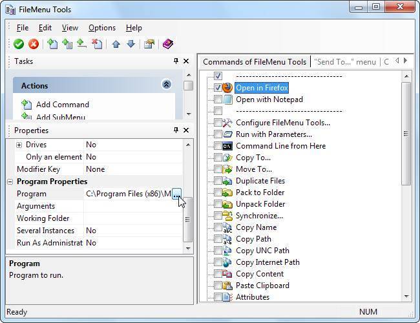420x323 pixels.
Task: Click the Add Separator toolbar icon
Action: [81, 44]
